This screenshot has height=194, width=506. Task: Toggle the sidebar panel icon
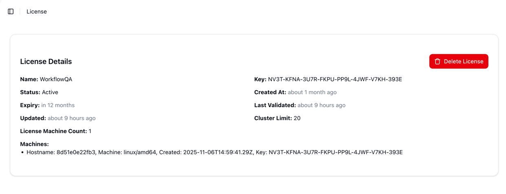[x=11, y=11]
